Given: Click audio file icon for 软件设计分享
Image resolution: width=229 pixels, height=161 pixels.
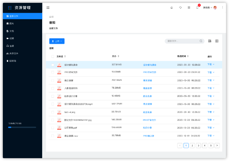Looking at the screenshot, I should click(59, 96).
